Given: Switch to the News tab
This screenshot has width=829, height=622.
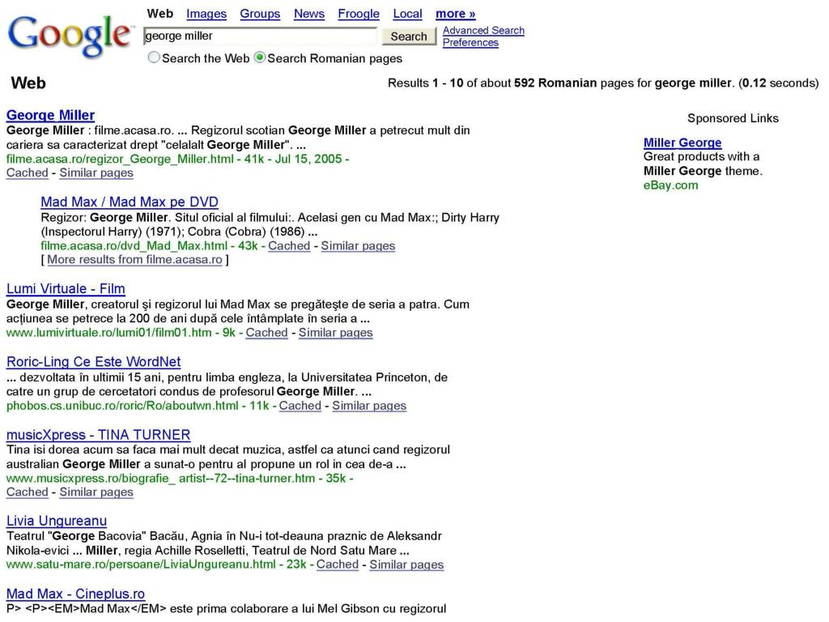Looking at the screenshot, I should coord(309,14).
